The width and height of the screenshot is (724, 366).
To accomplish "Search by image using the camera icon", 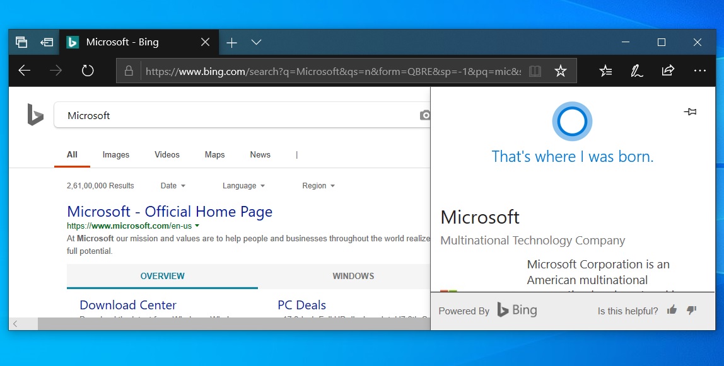I will tap(425, 115).
